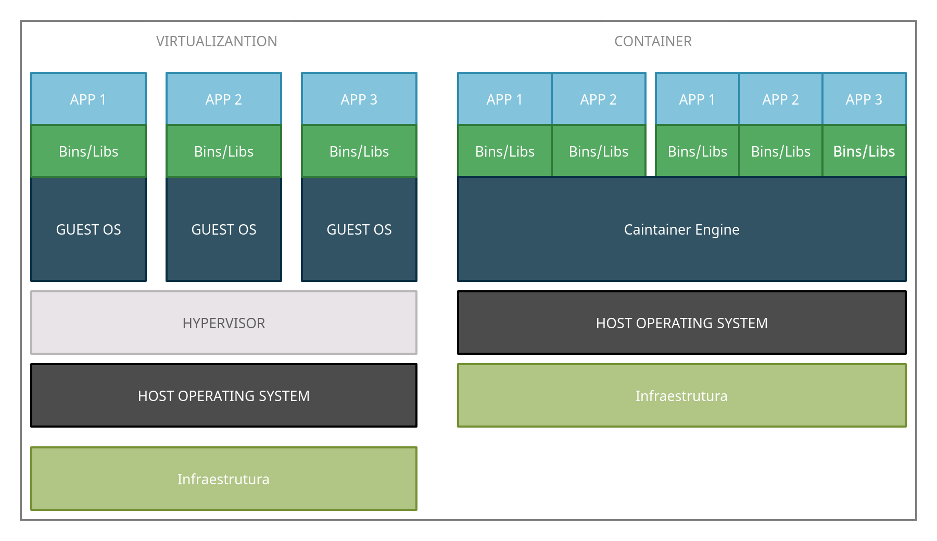Screen dimensions: 937x541
Task: Select the GUEST OS block under APP 3
Action: point(359,229)
